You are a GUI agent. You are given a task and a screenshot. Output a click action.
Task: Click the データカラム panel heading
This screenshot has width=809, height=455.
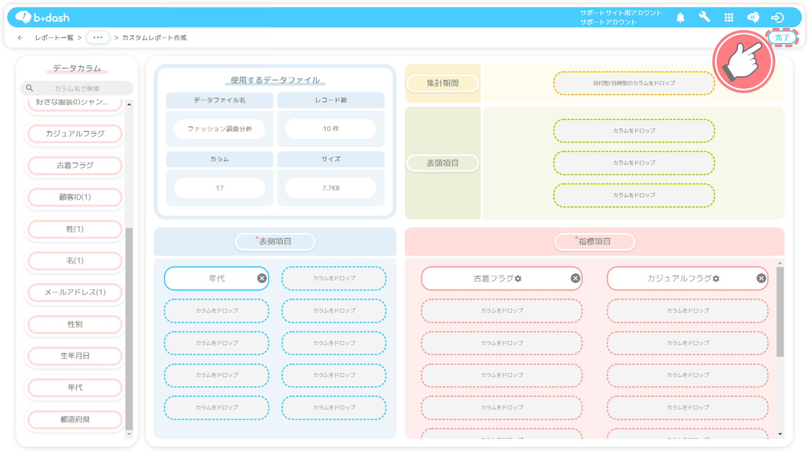[77, 68]
